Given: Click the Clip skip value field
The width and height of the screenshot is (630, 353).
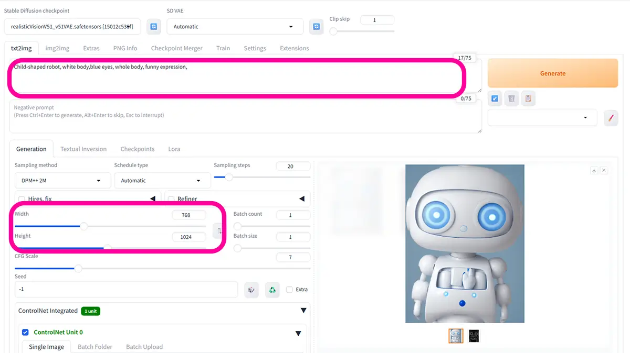Looking at the screenshot, I should [377, 20].
